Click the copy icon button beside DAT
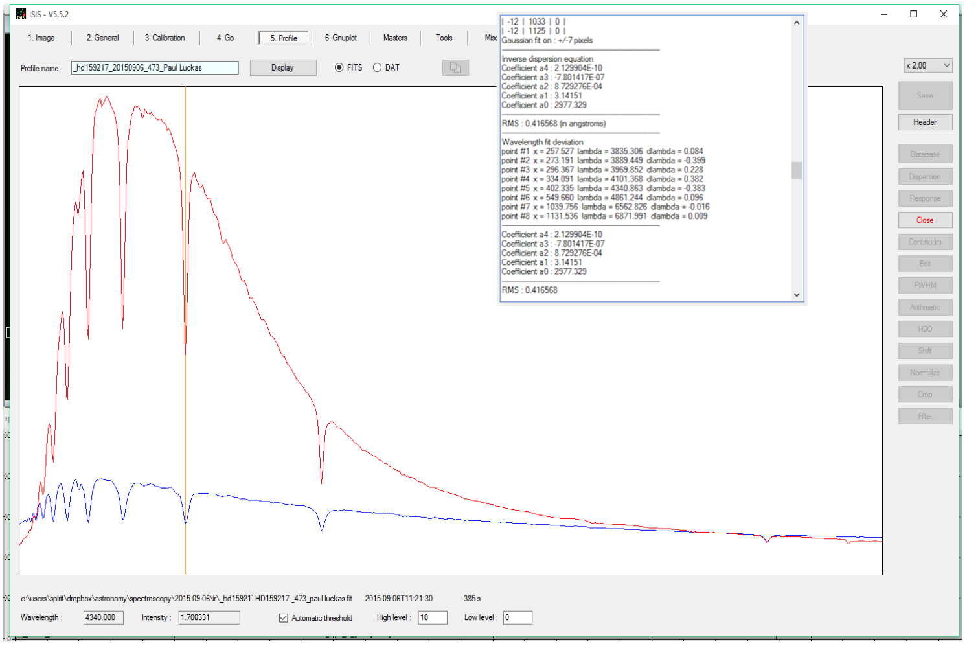Viewport: 967px width, 646px height. (455, 68)
